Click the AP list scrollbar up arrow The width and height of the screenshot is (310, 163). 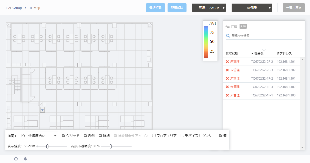[x=303, y=60]
